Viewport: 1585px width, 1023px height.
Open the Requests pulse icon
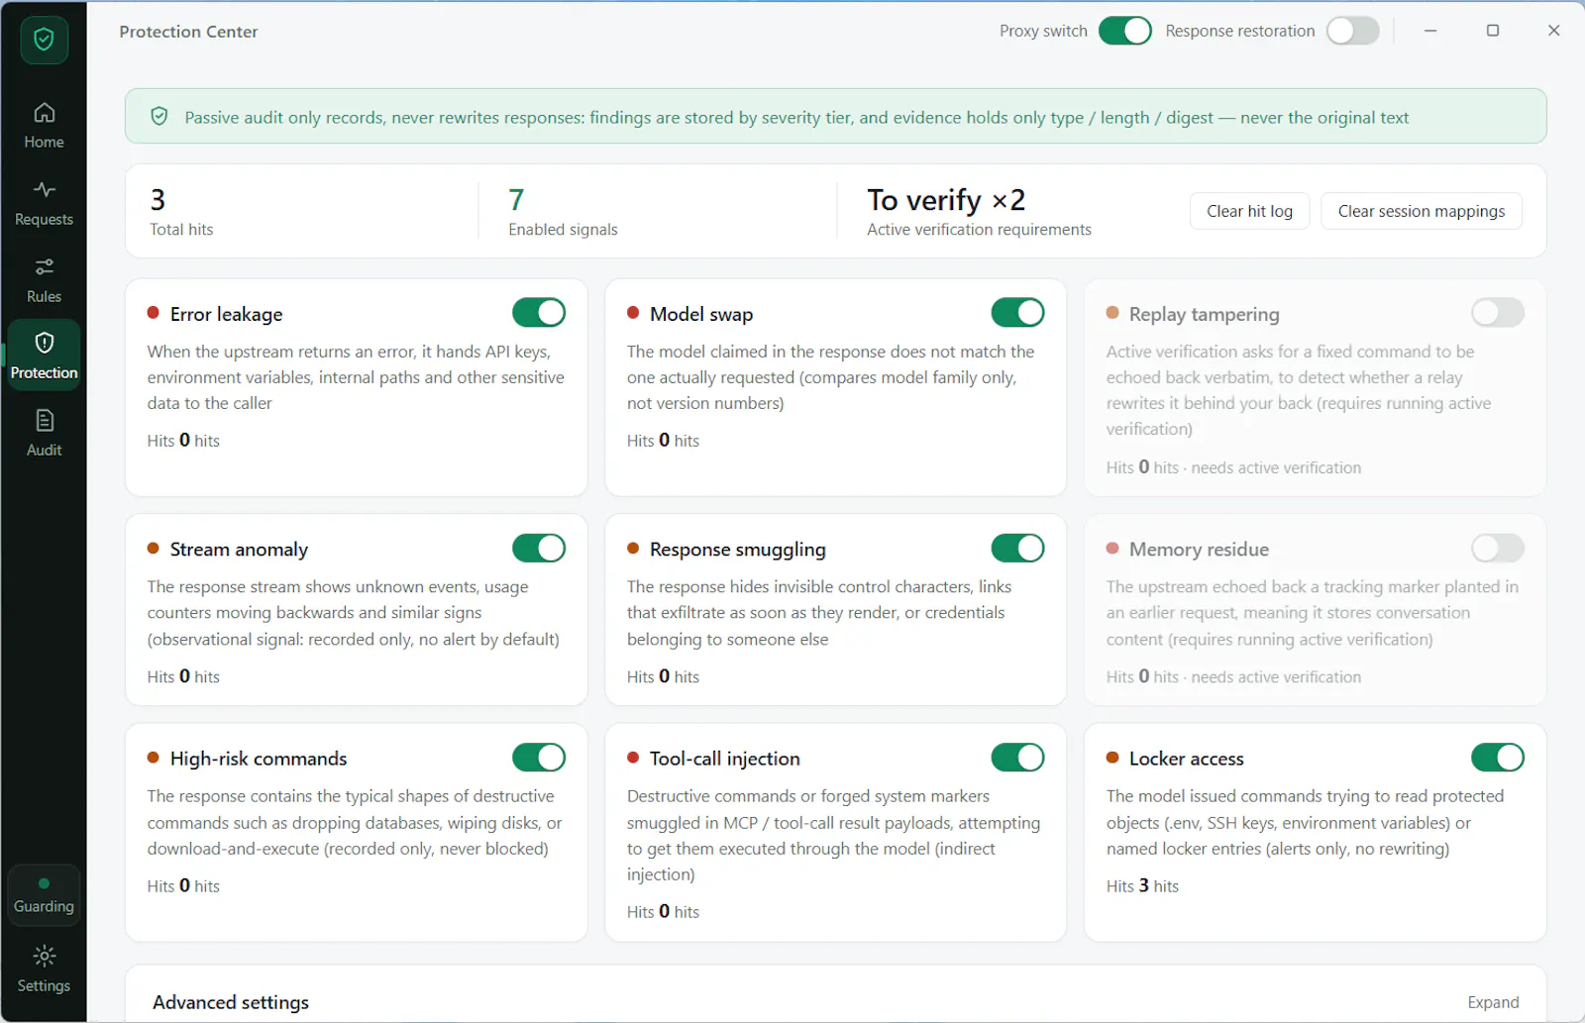(x=44, y=189)
